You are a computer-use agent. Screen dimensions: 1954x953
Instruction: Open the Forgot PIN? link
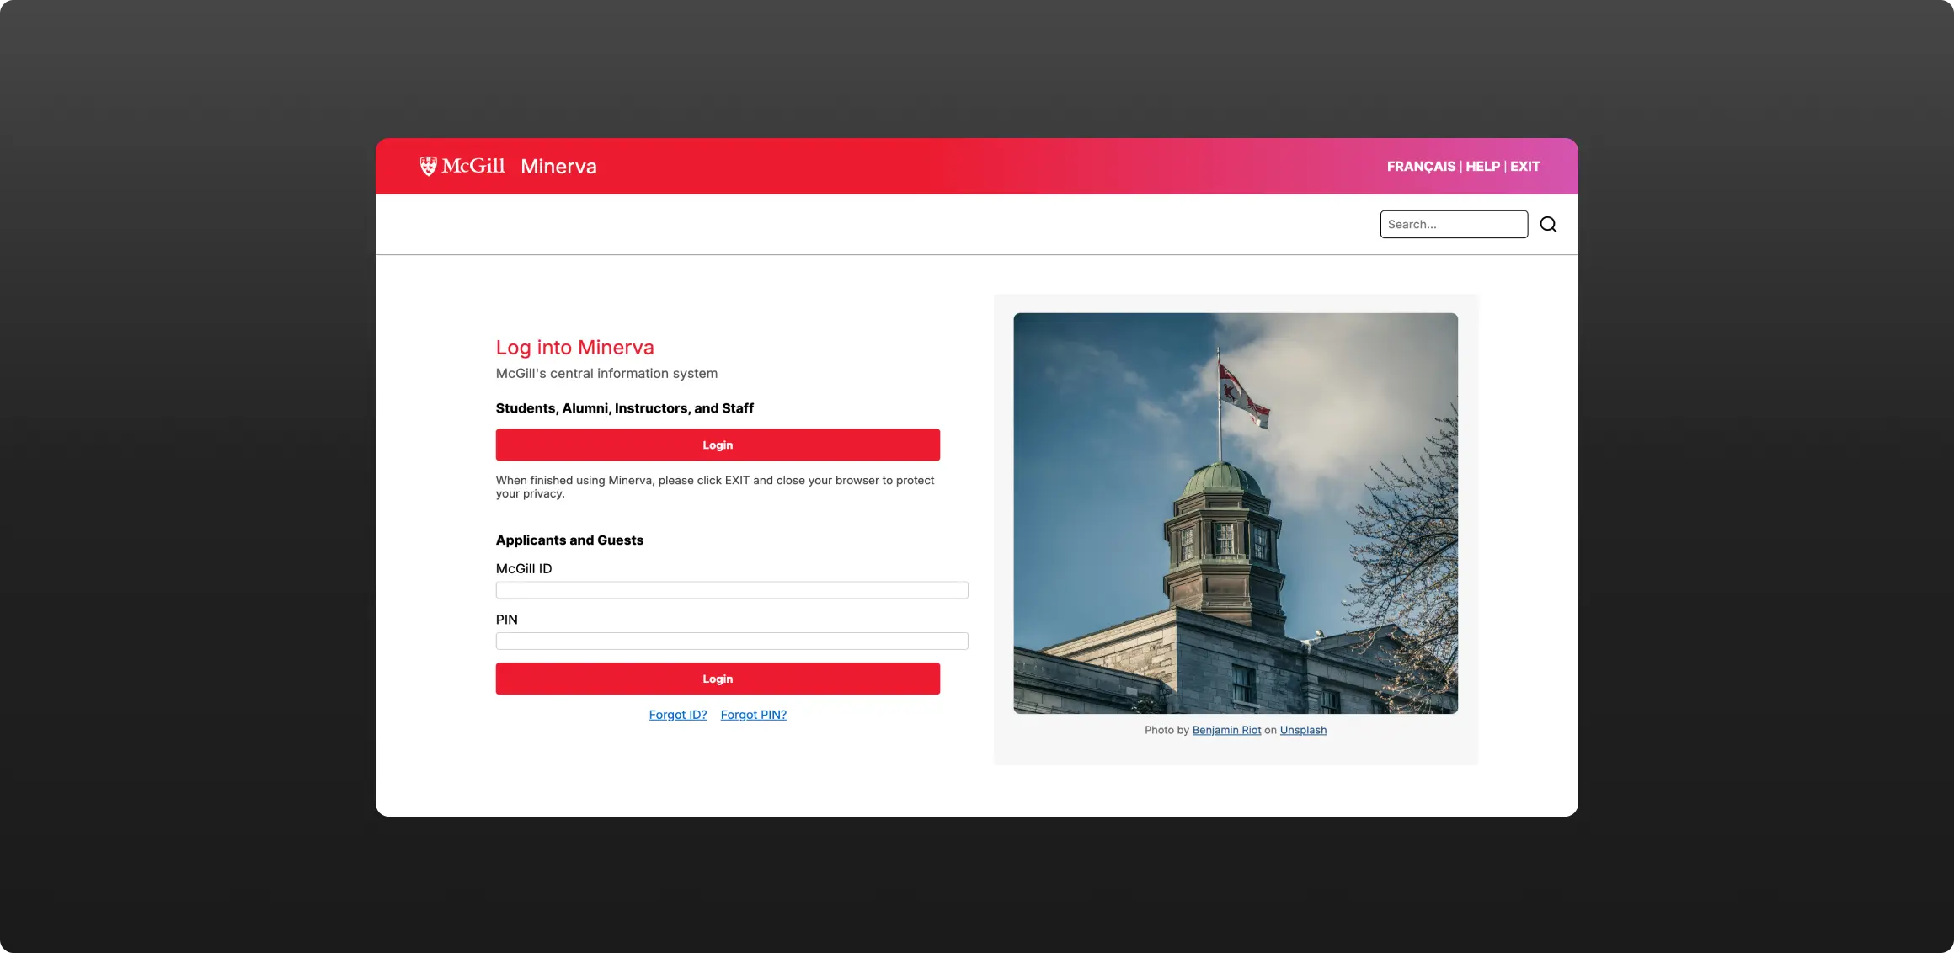[x=753, y=715]
